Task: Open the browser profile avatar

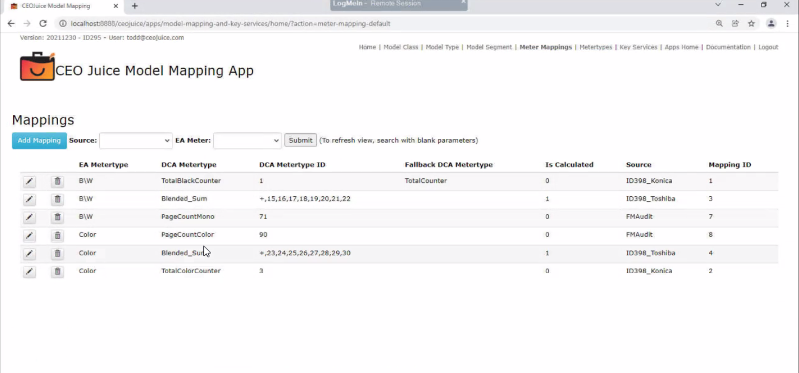Action: 771,23
